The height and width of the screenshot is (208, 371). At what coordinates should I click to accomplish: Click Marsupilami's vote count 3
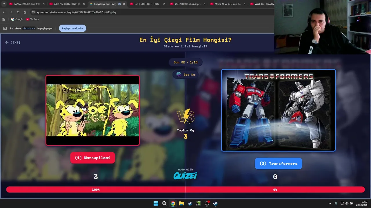96,177
